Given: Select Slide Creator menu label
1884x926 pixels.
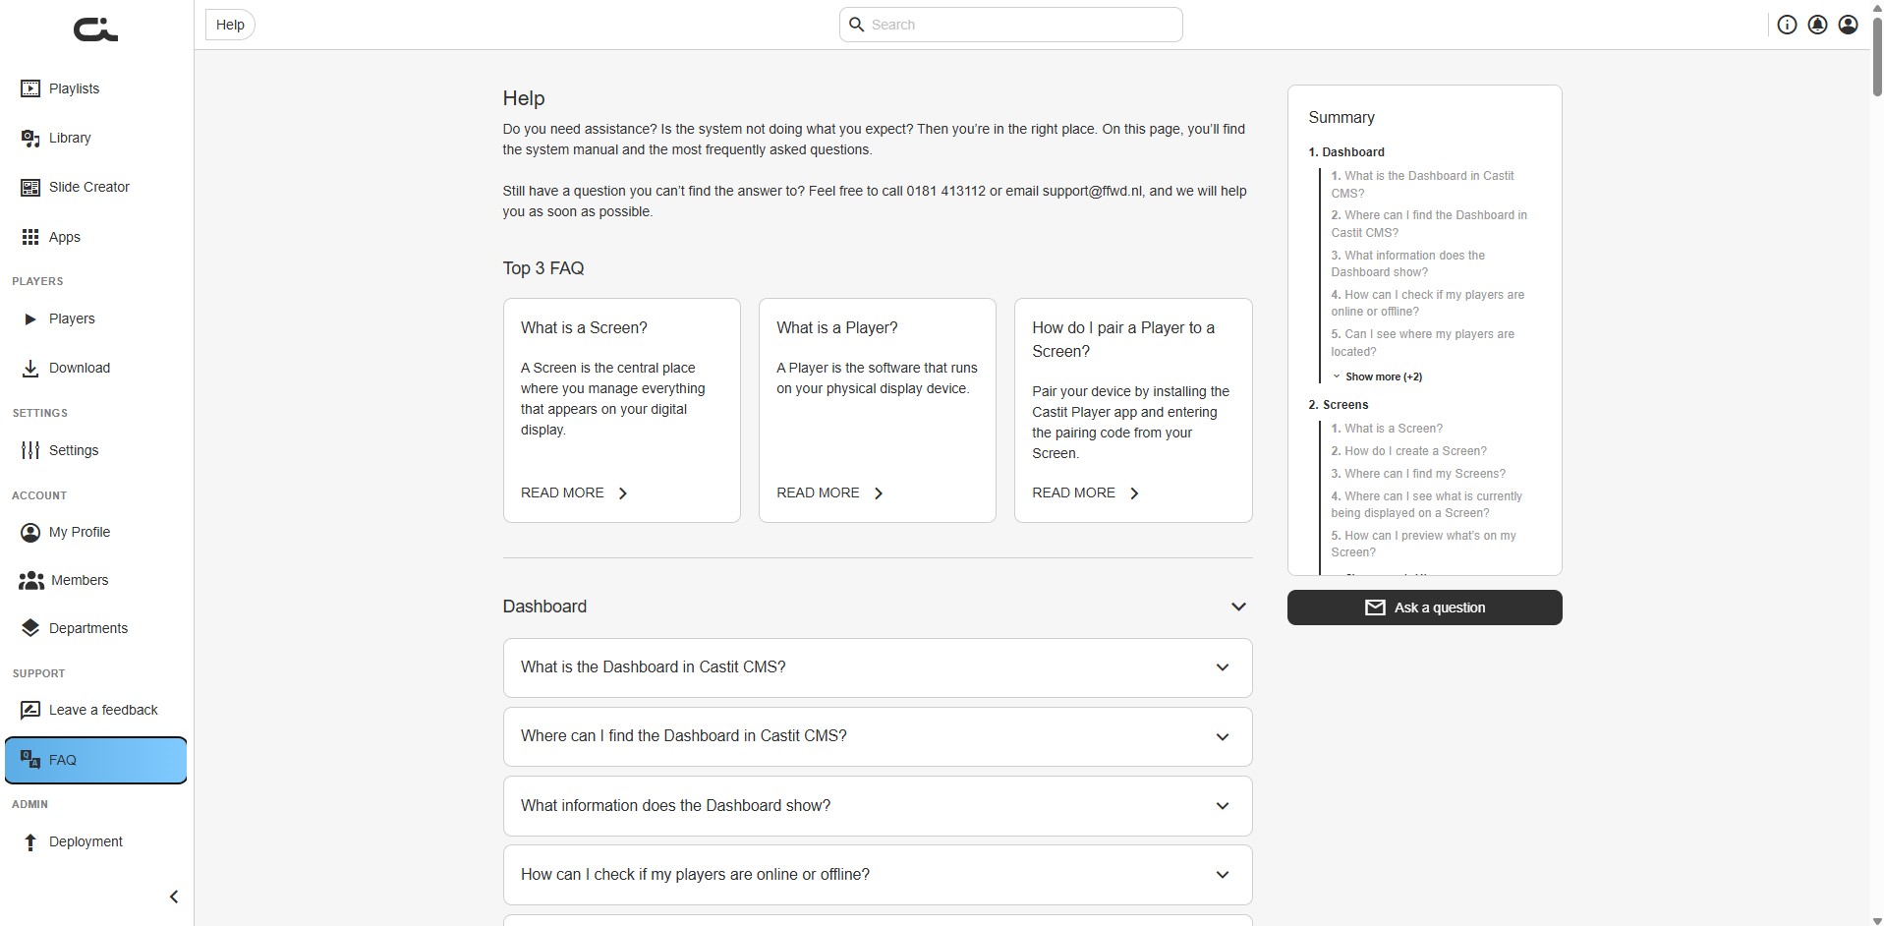Looking at the screenshot, I should 89,187.
